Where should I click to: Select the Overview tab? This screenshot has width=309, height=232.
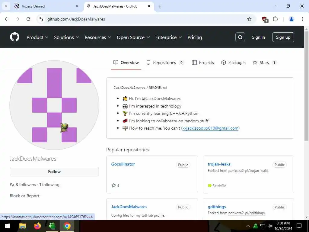(126, 63)
